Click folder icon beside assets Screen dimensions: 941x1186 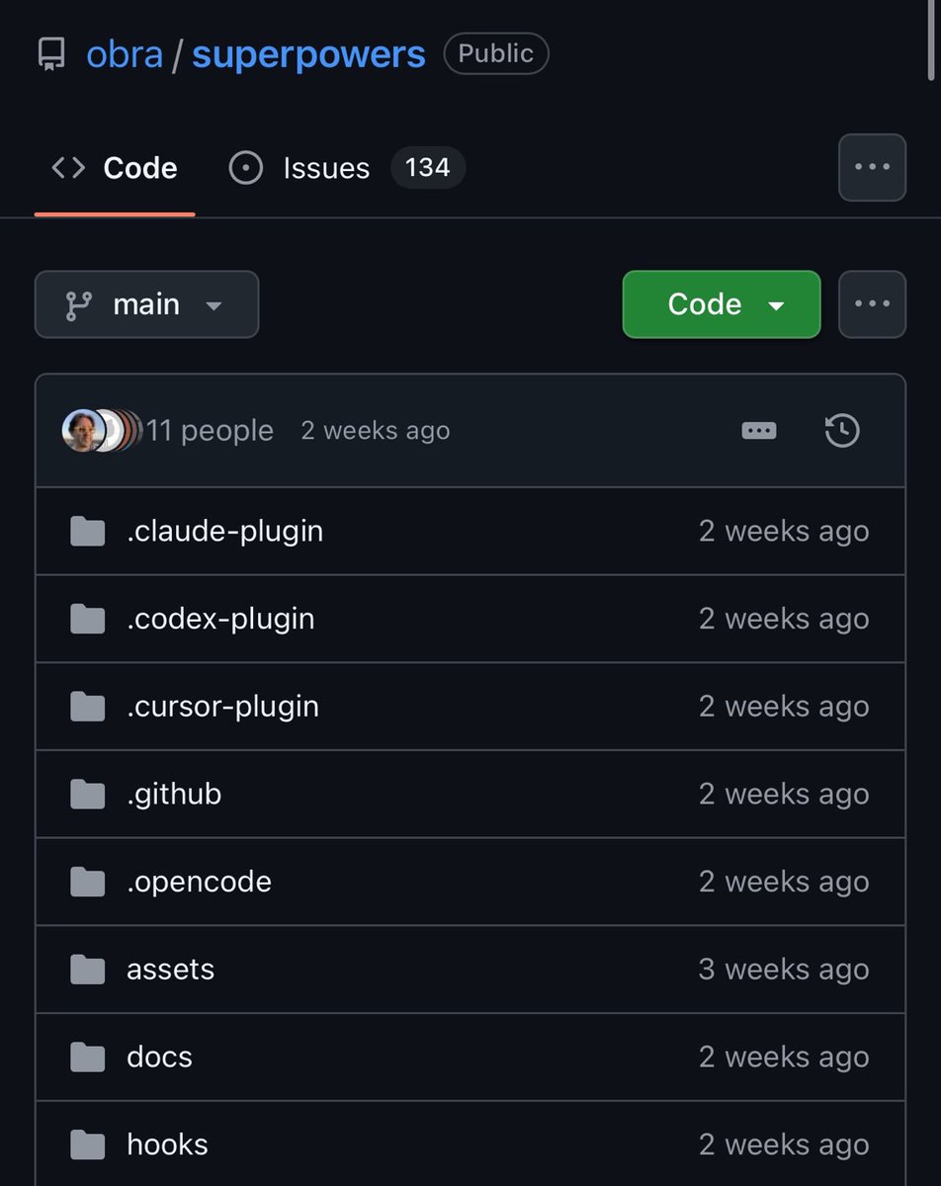click(88, 970)
